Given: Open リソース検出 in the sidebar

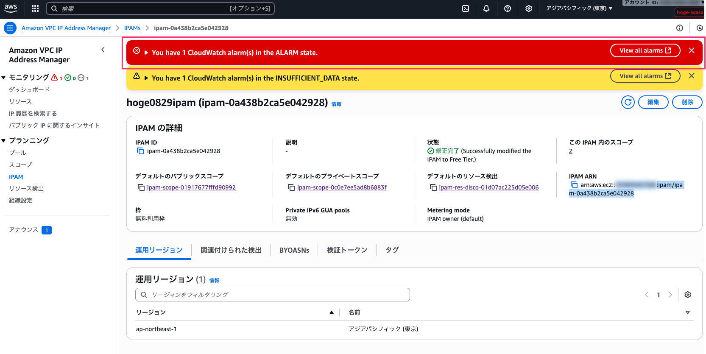Looking at the screenshot, I should click(x=26, y=188).
